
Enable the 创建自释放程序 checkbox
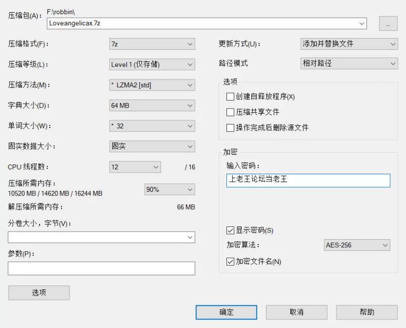click(x=230, y=96)
